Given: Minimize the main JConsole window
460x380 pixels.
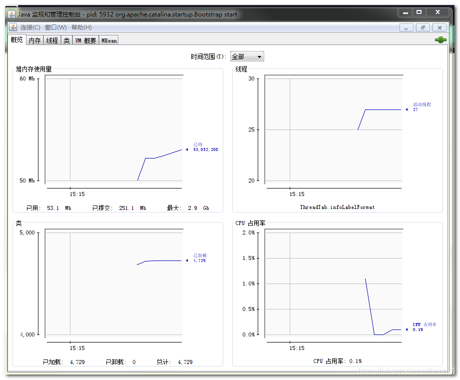Looking at the screenshot, I should 406,12.
